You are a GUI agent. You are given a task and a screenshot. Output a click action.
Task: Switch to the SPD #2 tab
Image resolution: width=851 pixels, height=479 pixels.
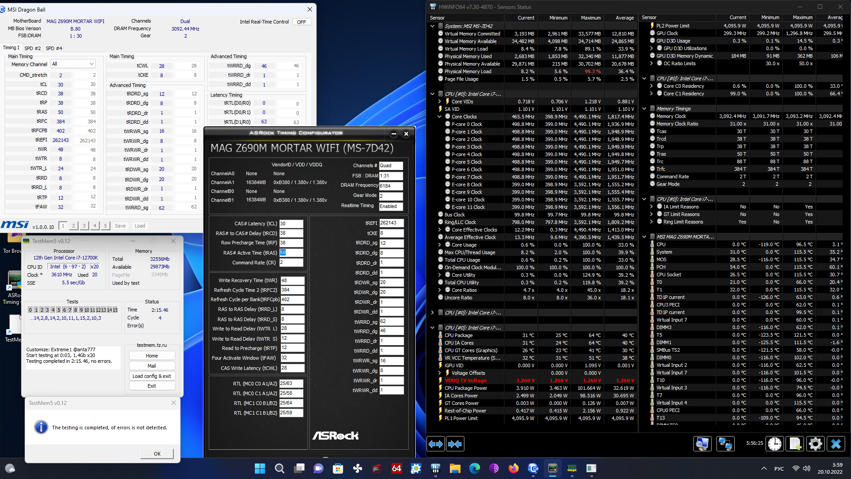[32, 48]
